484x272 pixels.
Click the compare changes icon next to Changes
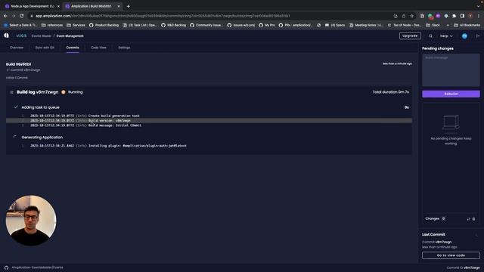pyautogui.click(x=468, y=218)
